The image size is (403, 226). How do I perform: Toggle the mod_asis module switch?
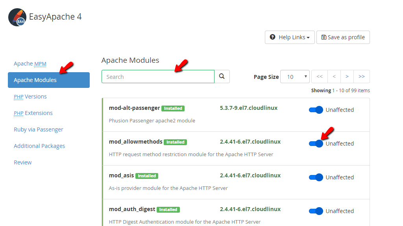[x=316, y=177]
